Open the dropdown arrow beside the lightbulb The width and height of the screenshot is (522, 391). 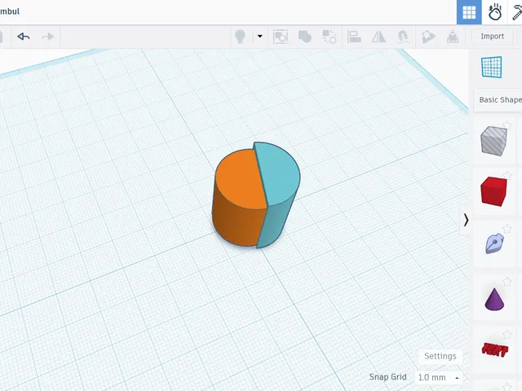pyautogui.click(x=260, y=36)
